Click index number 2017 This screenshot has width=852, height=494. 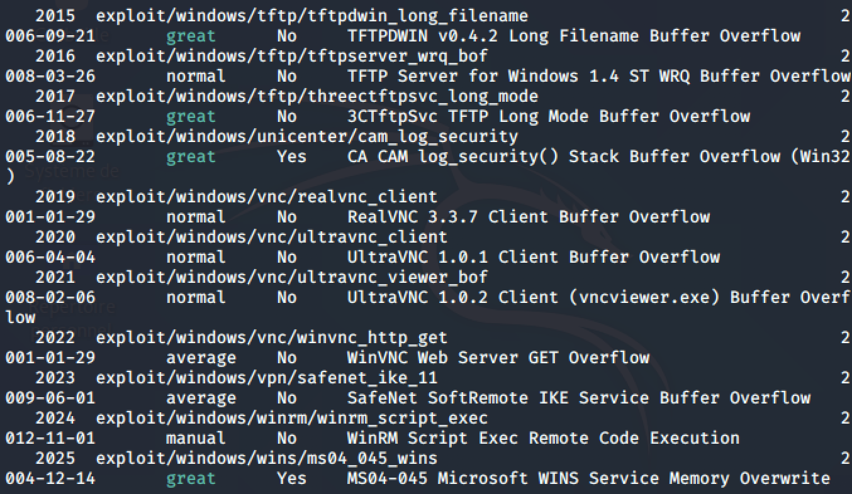click(55, 96)
